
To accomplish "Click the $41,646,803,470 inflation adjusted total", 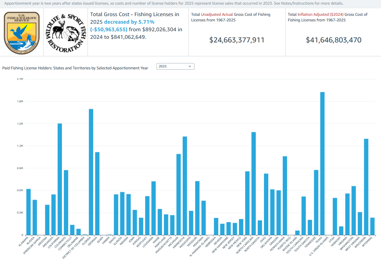I will [x=334, y=40].
